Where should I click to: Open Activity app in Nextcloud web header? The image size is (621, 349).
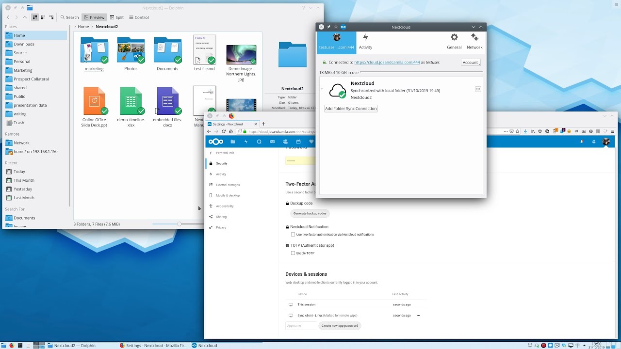[246, 142]
